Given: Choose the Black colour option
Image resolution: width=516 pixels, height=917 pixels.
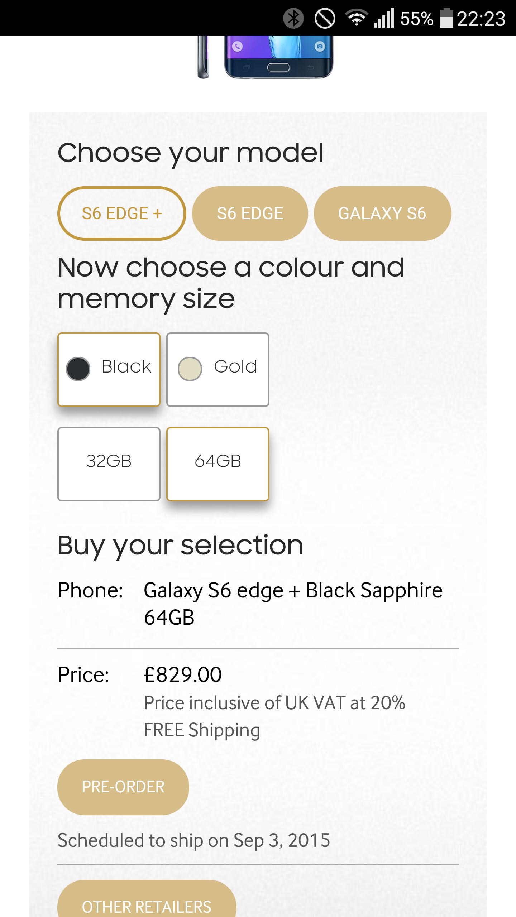Looking at the screenshot, I should [109, 369].
